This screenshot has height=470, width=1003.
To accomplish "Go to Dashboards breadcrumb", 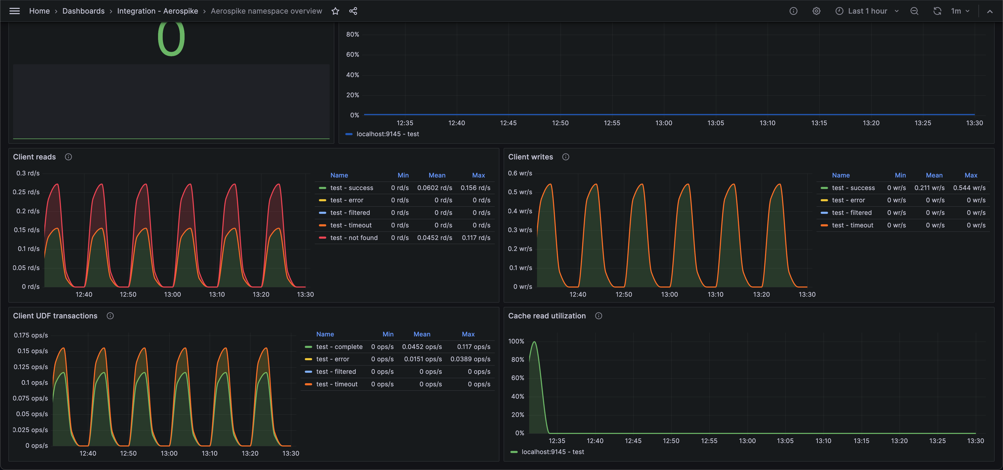I will click(x=83, y=11).
